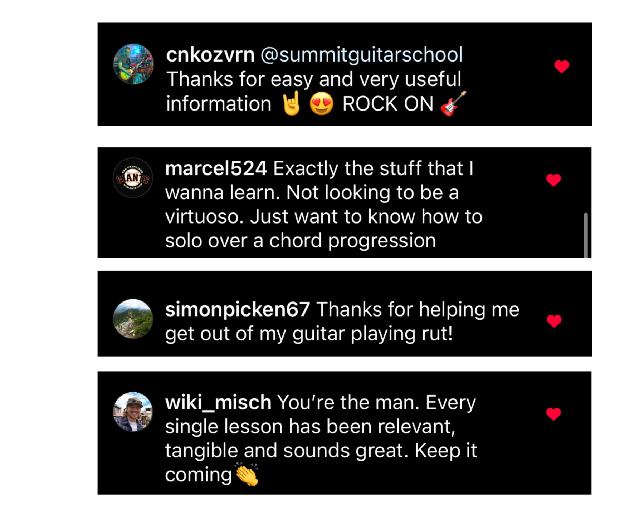
Task: Open the @summitguitarschool mention
Action: point(361,55)
